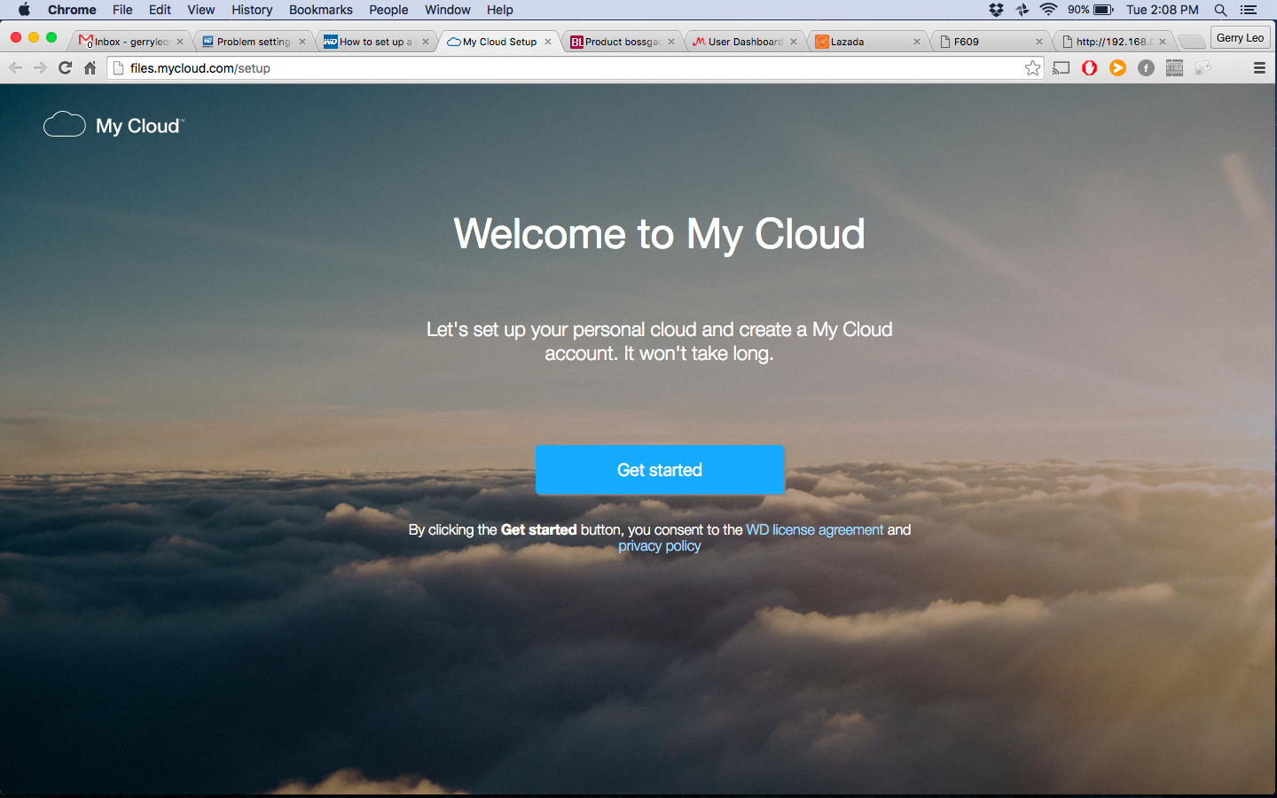
Task: Open the Chrome application menu
Action: click(x=72, y=10)
